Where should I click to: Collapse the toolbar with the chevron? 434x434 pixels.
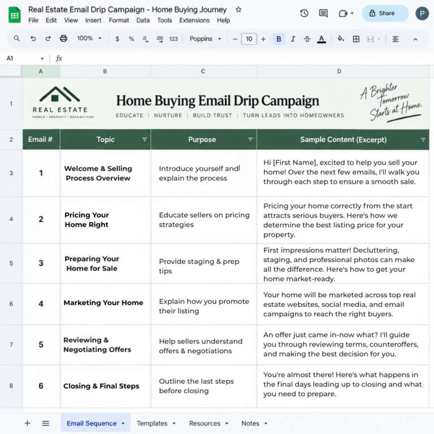pyautogui.click(x=415, y=40)
